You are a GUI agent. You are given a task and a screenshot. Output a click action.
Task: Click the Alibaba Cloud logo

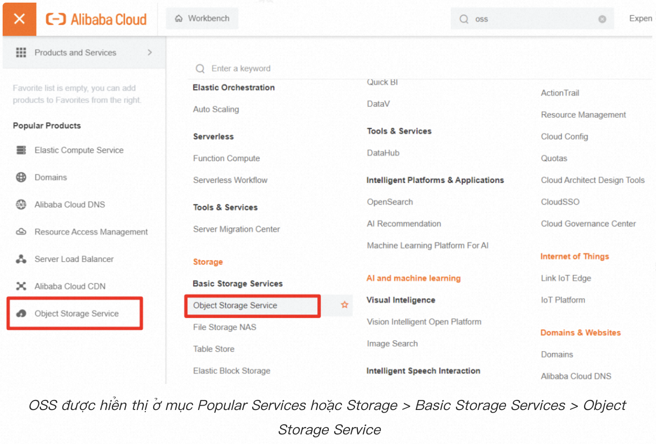[x=96, y=19]
